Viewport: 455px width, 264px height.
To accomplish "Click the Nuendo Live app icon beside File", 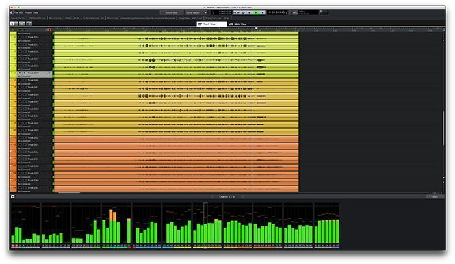I will coord(12,12).
